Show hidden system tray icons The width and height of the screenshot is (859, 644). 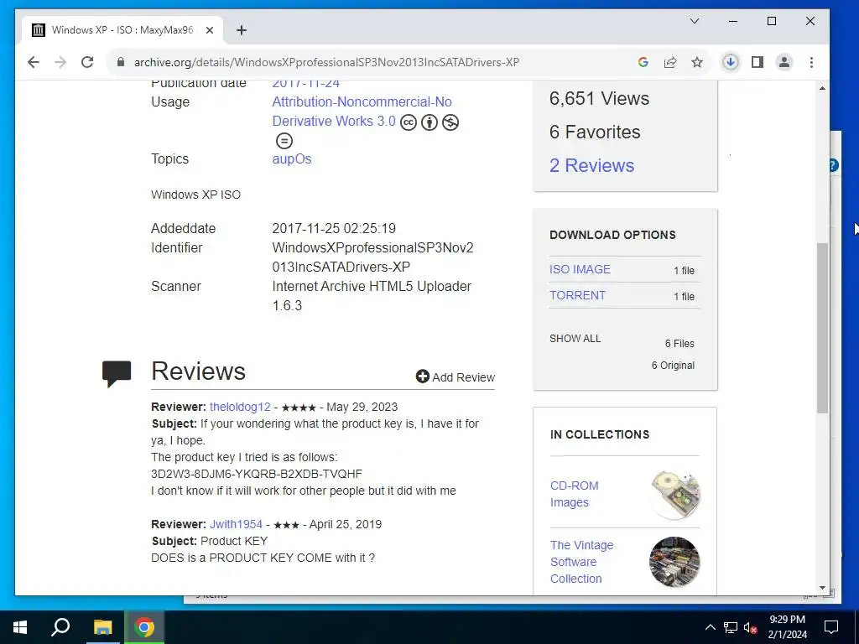click(710, 627)
